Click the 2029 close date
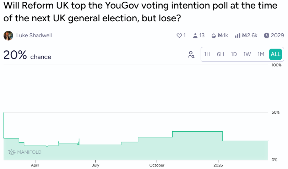The height and width of the screenshot is (169, 288). (x=277, y=36)
